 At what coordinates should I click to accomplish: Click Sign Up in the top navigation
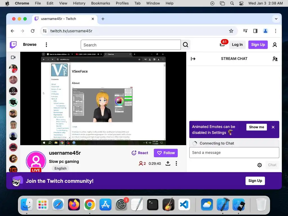coord(258,45)
